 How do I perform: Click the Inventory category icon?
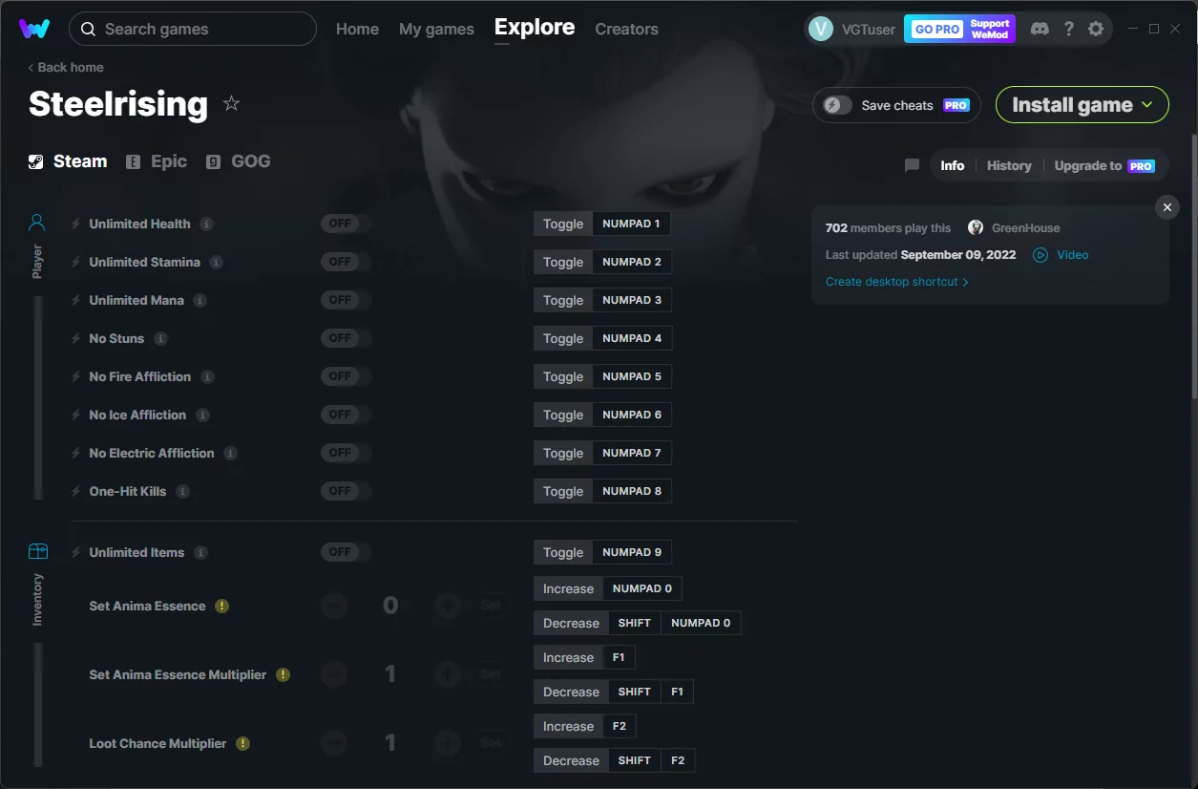tap(37, 551)
